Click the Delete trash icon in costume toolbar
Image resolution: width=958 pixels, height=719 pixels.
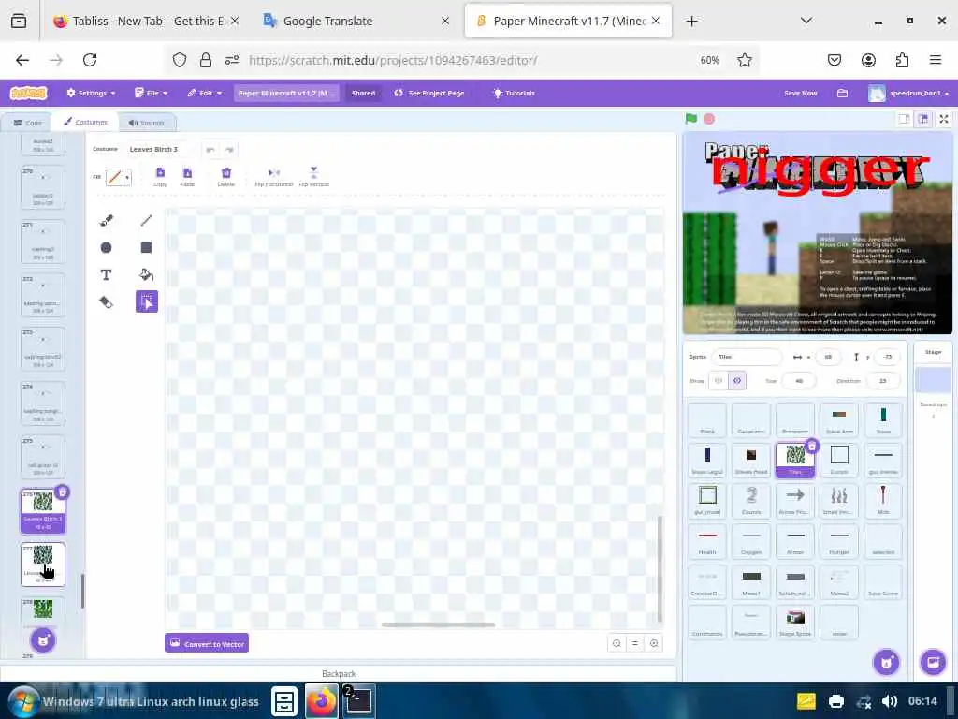226,176
